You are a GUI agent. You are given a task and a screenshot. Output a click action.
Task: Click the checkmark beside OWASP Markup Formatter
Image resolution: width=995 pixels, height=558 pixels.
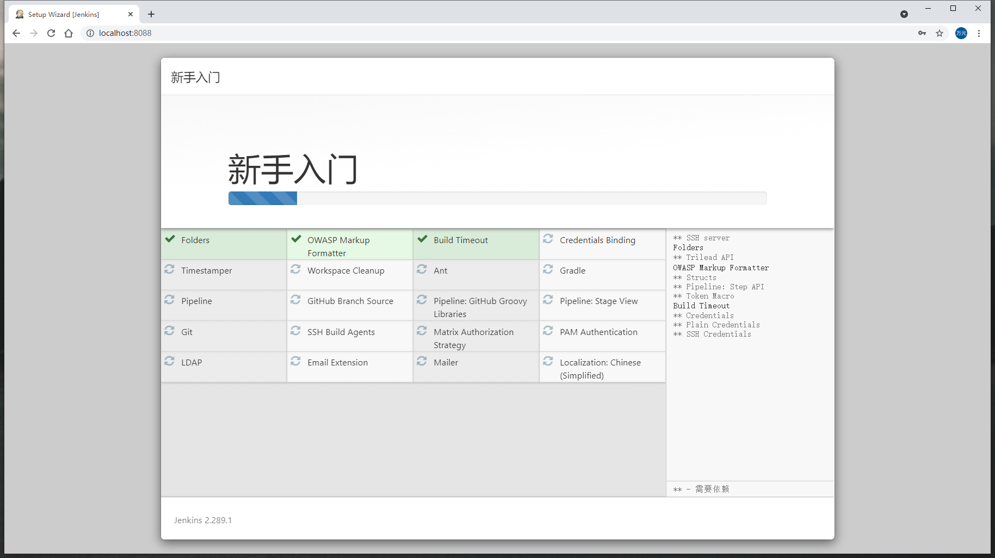point(296,239)
